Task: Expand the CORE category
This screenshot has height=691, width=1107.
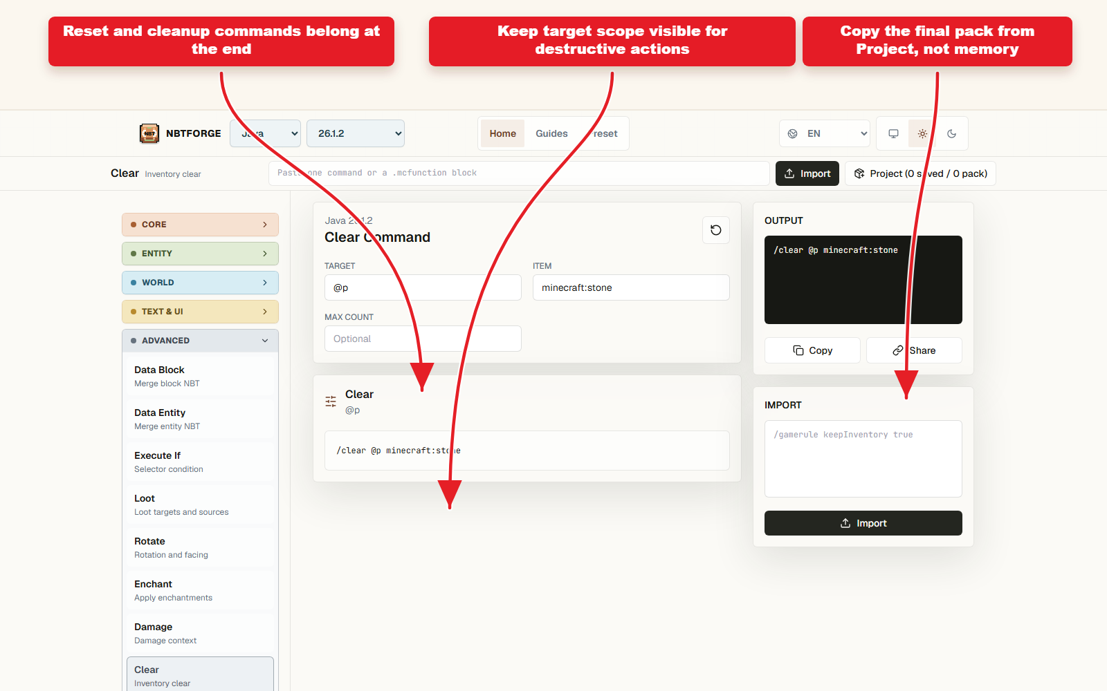Action: click(200, 225)
